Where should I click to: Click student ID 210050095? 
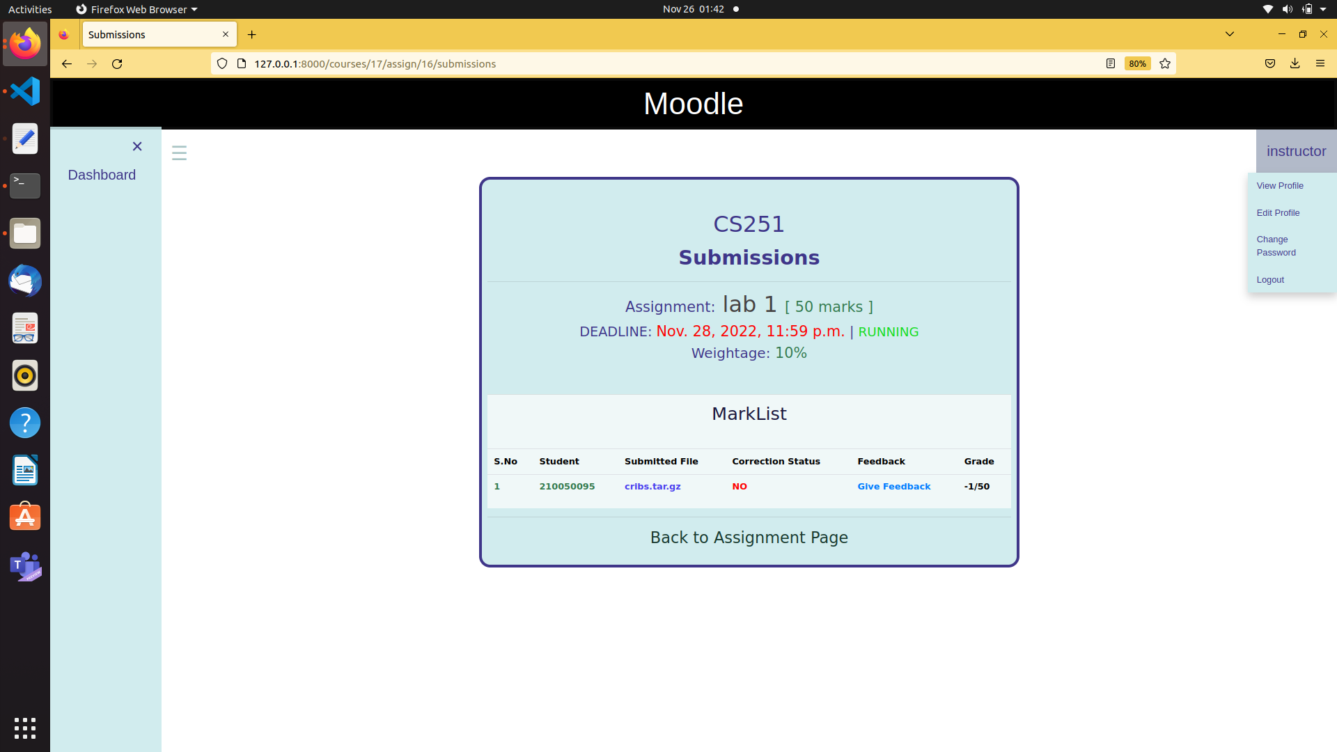click(x=567, y=487)
